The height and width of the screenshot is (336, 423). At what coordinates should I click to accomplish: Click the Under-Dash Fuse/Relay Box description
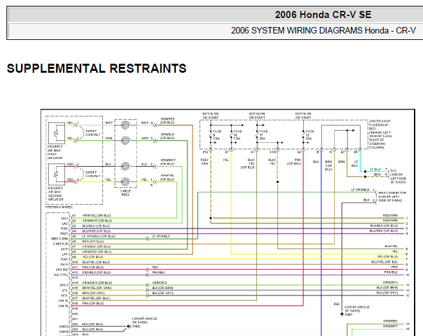click(381, 135)
